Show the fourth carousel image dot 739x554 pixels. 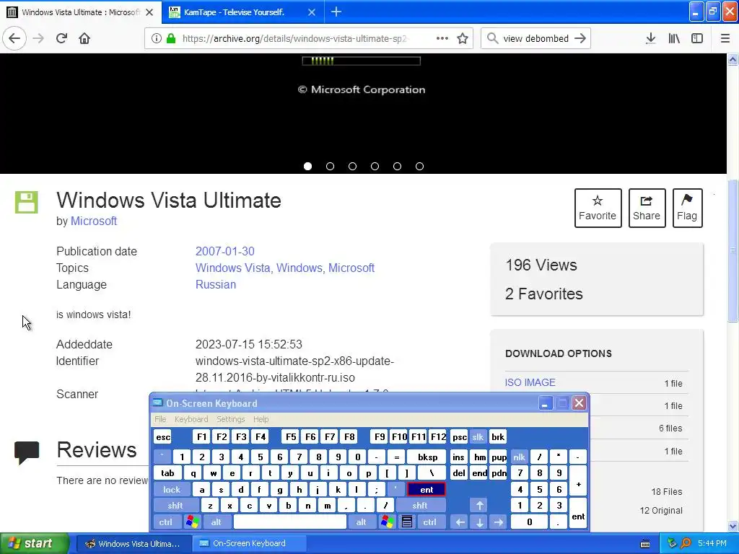375,167
